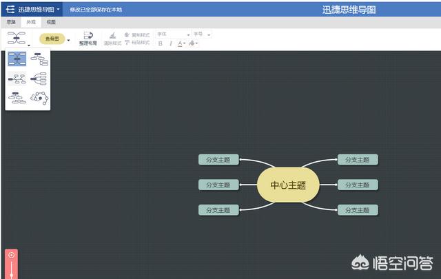Choose the indented tree layout thumbnail

[x=39, y=59]
